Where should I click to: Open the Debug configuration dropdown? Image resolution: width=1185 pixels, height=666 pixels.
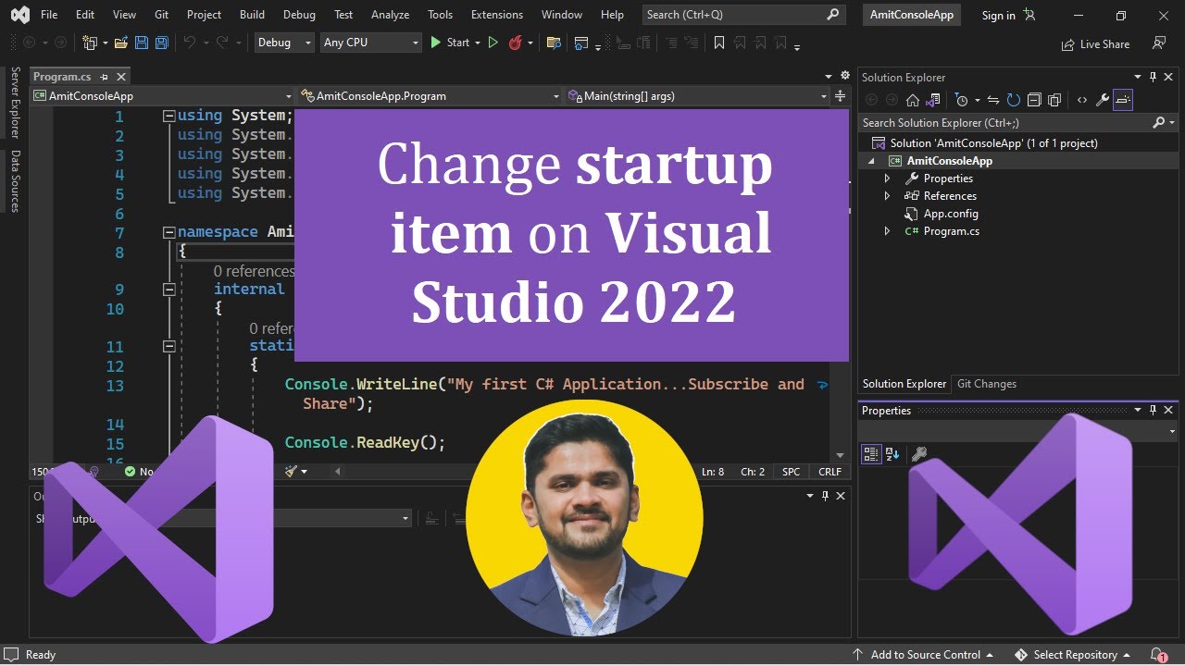tap(284, 43)
